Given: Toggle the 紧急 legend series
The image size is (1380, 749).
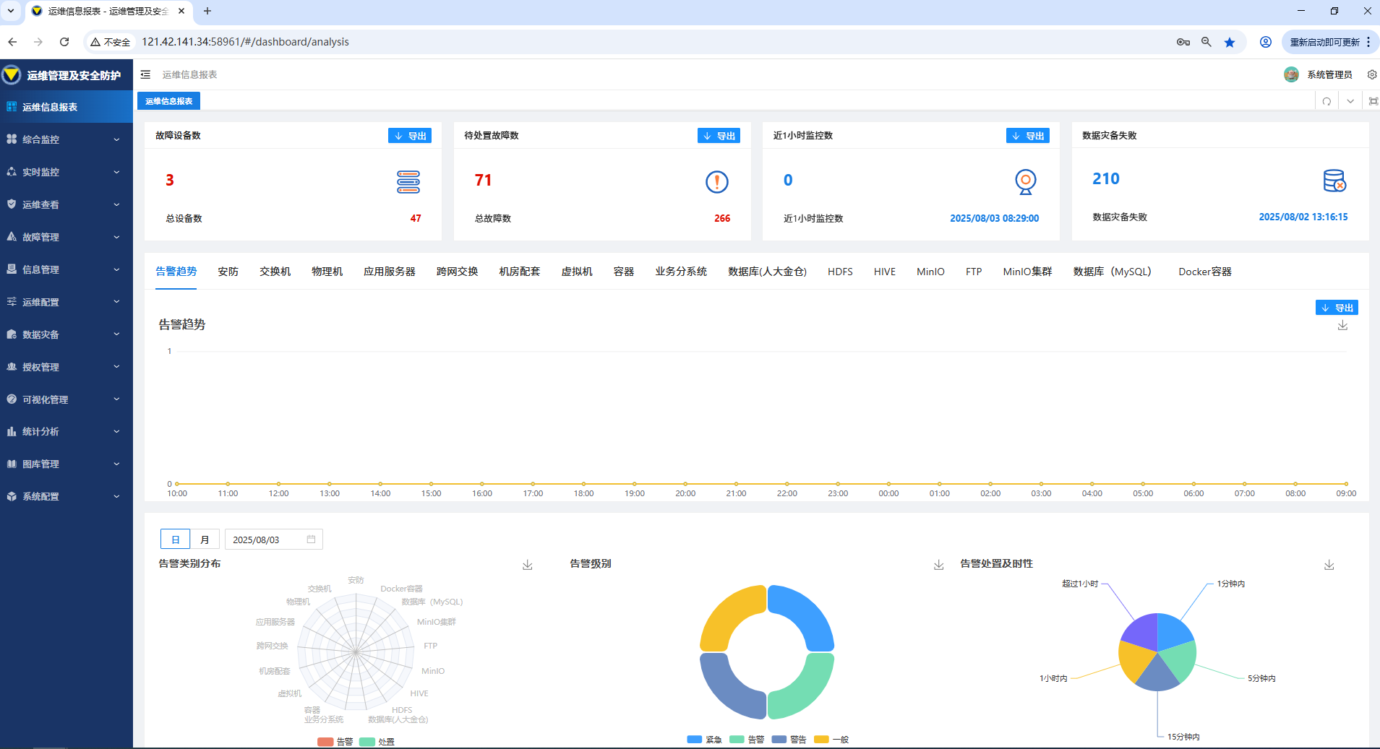Looking at the screenshot, I should (x=705, y=740).
